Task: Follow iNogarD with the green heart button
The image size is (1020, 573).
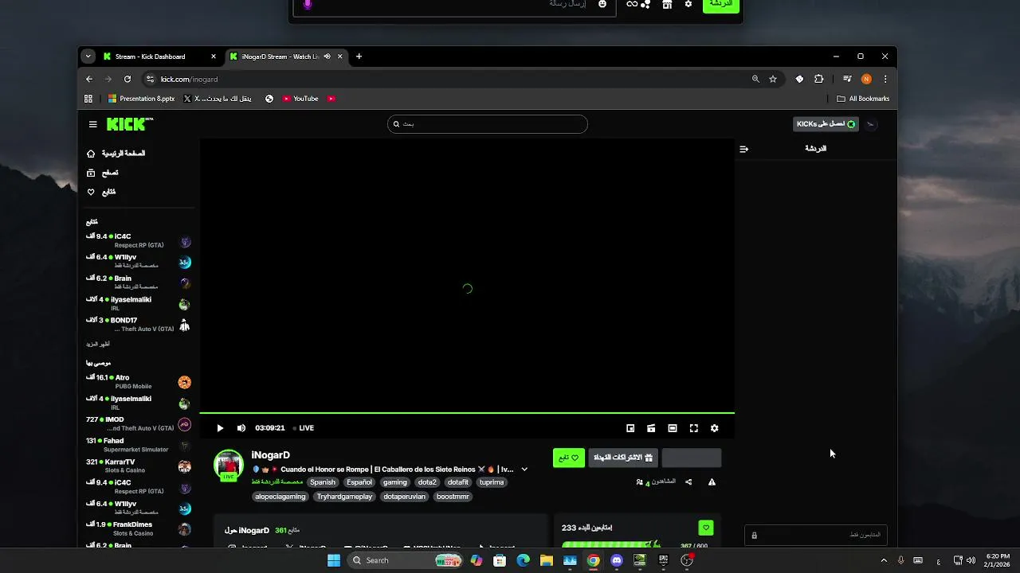Action: [569, 458]
